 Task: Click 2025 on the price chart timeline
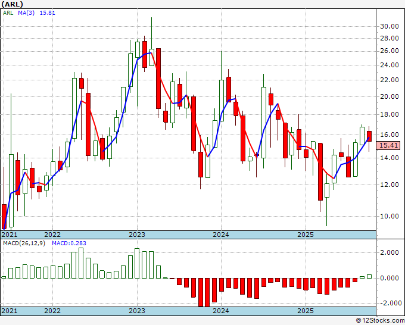pyautogui.click(x=306, y=235)
